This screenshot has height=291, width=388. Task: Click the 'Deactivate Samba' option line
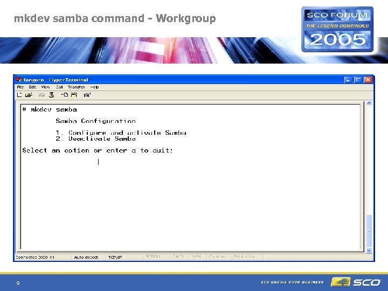click(95, 138)
